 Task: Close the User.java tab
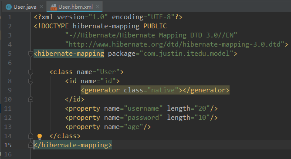(41, 7)
